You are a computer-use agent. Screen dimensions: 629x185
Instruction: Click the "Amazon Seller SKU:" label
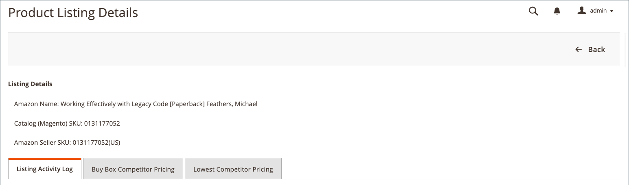(42, 143)
